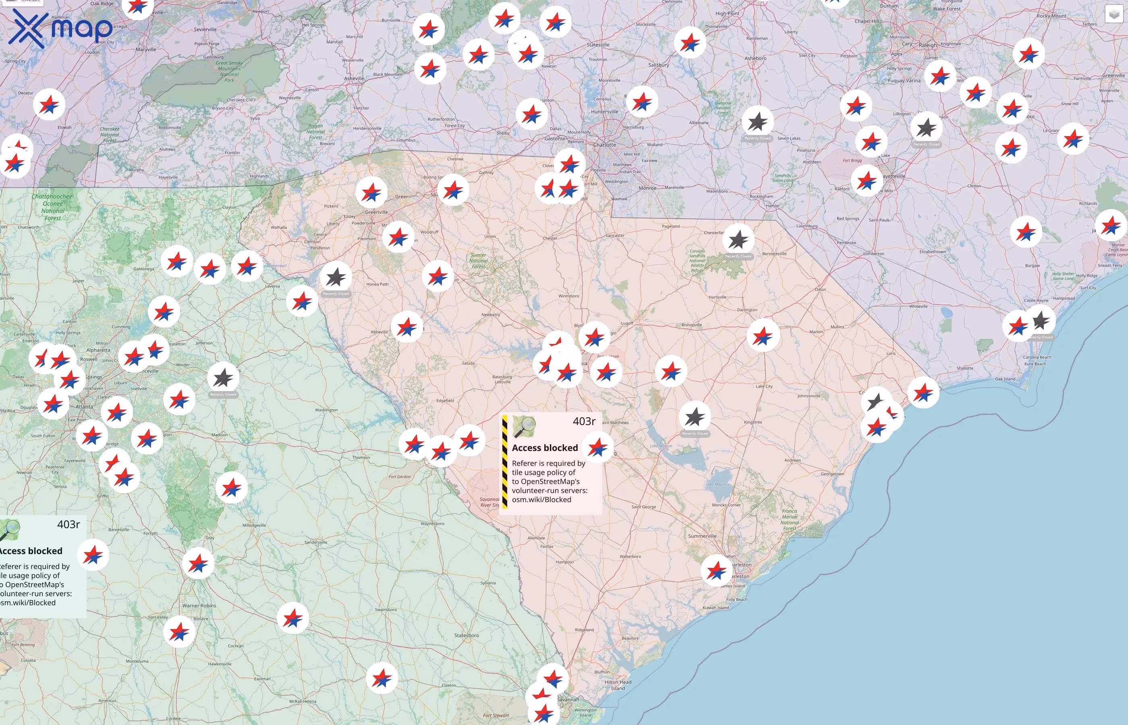Click the Maryville city label
This screenshot has width=1128, height=725.
[x=145, y=50]
